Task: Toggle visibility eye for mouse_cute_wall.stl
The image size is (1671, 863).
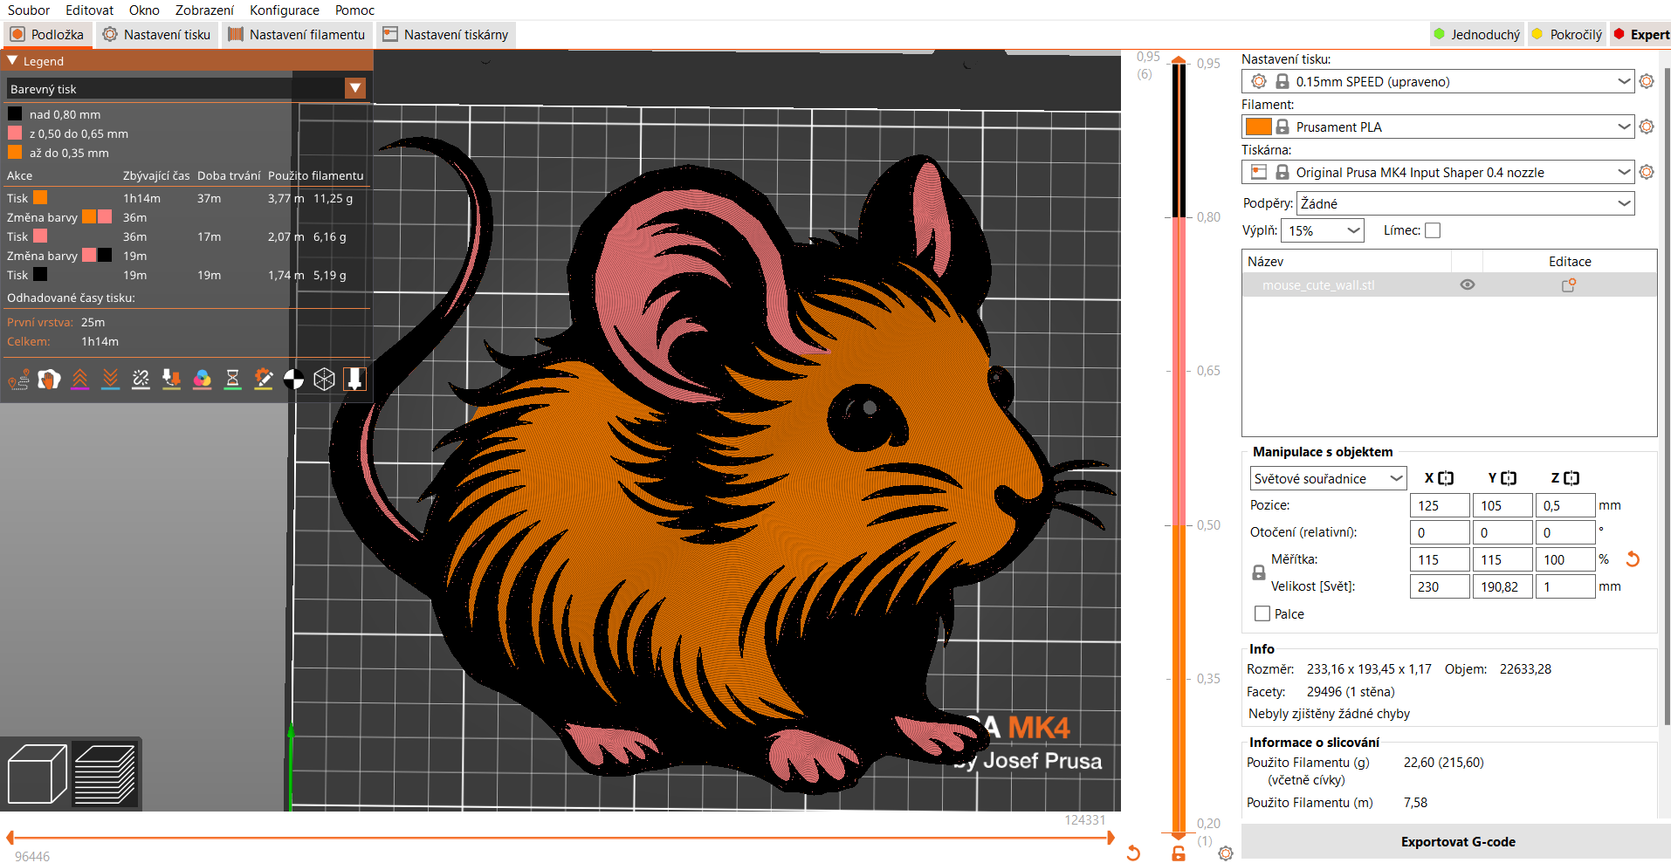Action: pos(1468,284)
